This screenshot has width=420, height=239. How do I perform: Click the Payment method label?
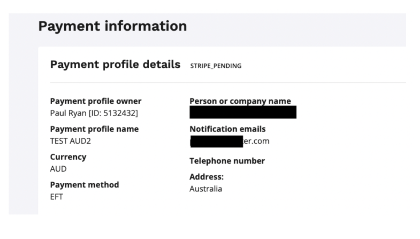coord(84,185)
